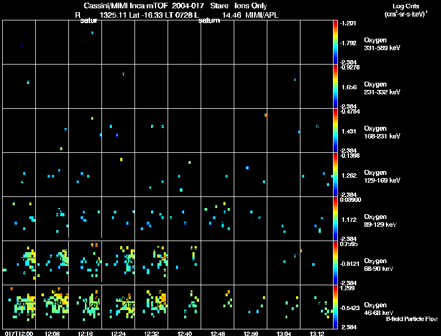Click the 'Oxygen 68-90 keV' row label
441x336 pixels.
[379, 265]
